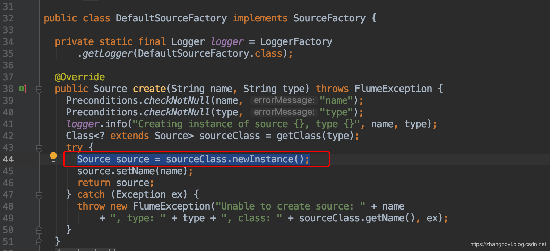This screenshot has width=550, height=251.
Task: Click the fold end marker on line 50
Action: (39, 230)
